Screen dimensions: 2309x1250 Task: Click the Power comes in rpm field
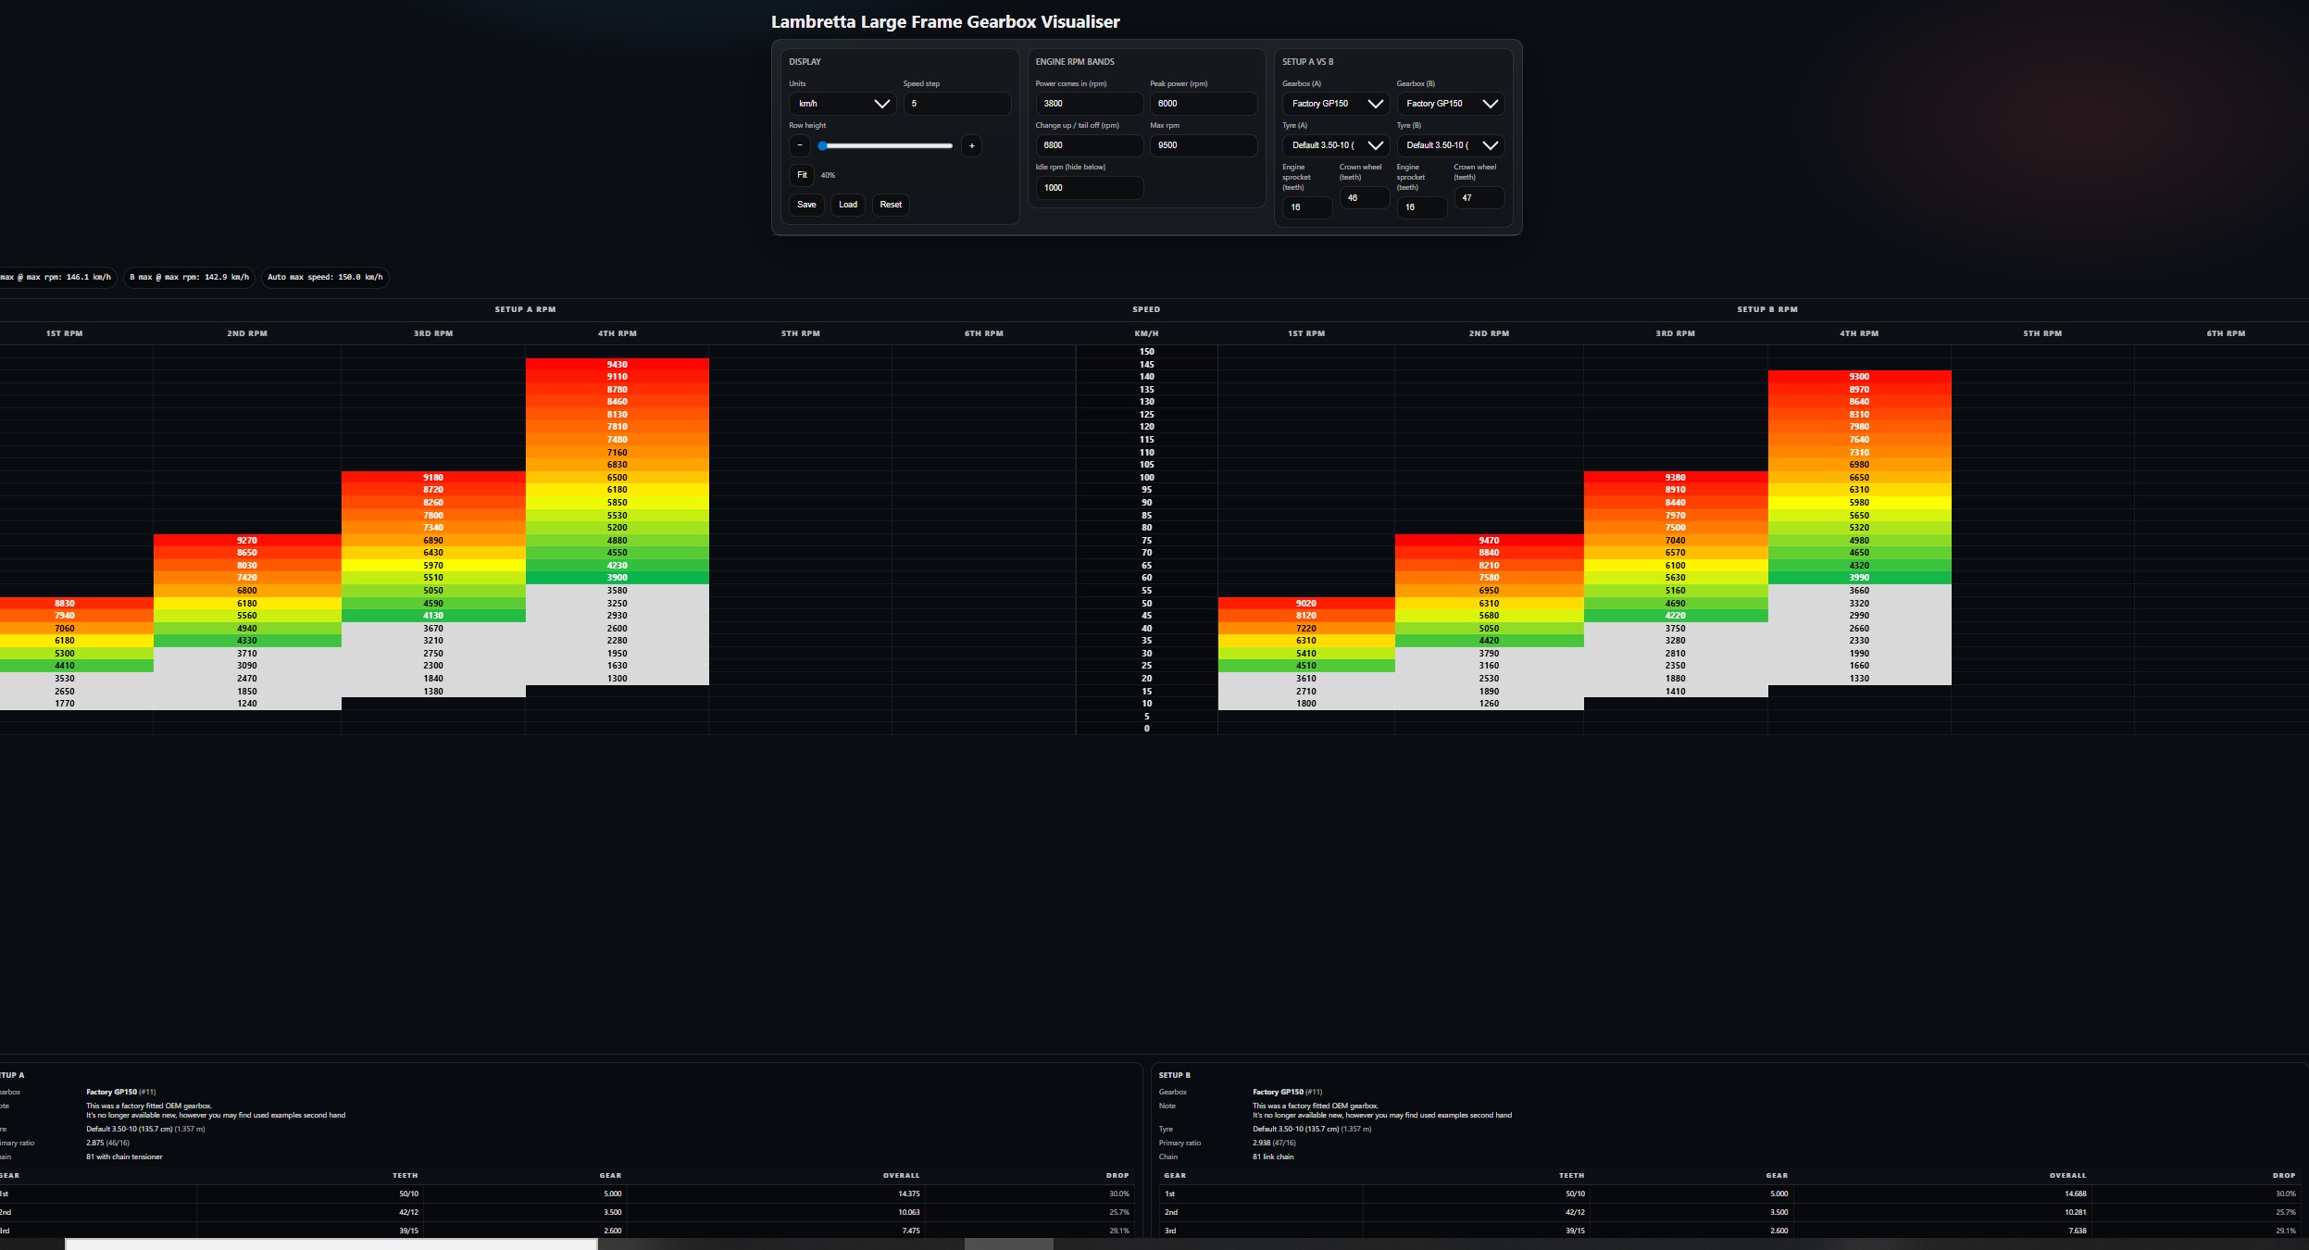1089,104
